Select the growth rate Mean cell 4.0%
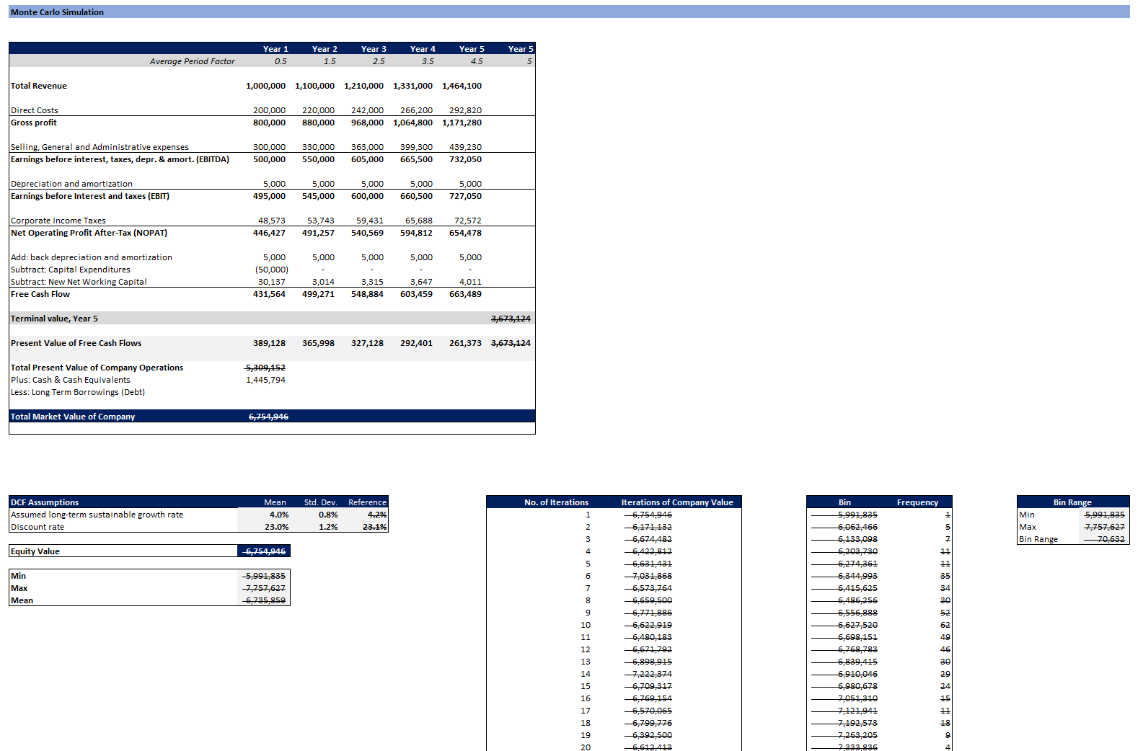This screenshot has width=1143, height=751. pyautogui.click(x=278, y=515)
